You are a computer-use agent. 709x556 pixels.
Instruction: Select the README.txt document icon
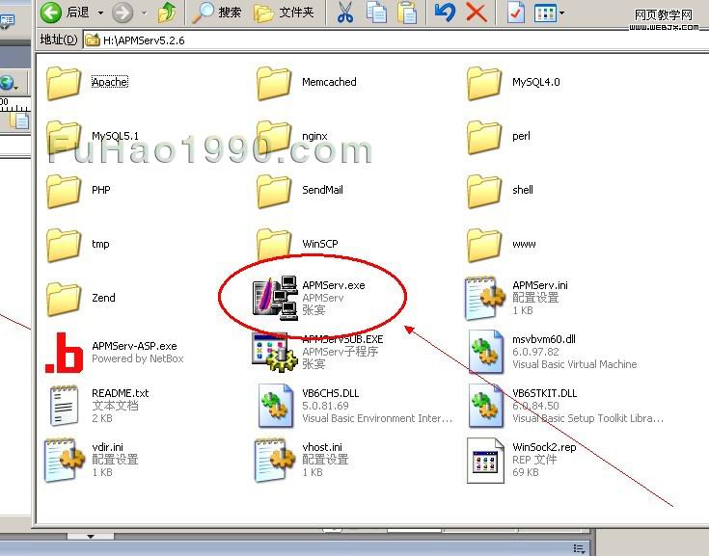(64, 406)
